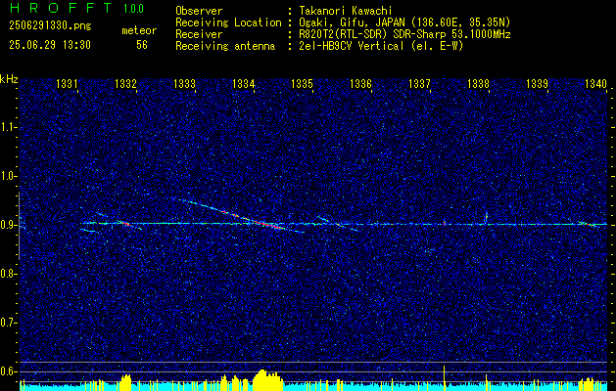Click the yellow intensity peak below 1332
This screenshot has width=616, height=391.
pyautogui.click(x=125, y=382)
